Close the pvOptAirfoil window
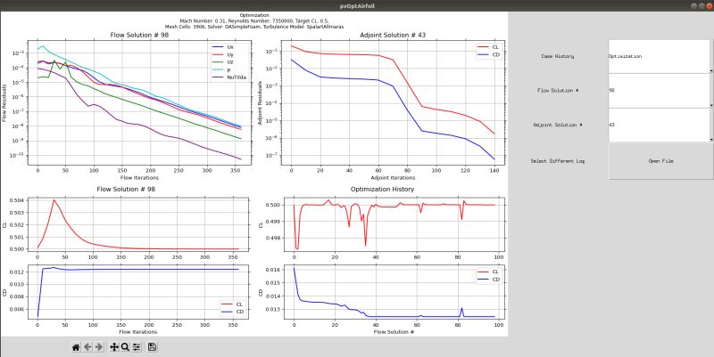The width and height of the screenshot is (714, 357). tap(709, 6)
